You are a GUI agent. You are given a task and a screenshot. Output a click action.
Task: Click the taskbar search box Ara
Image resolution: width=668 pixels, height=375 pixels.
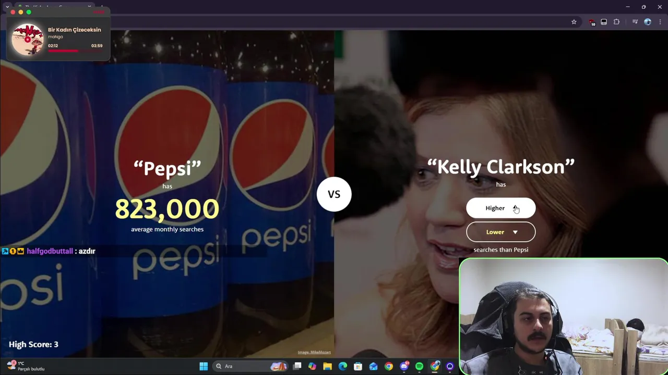pyautogui.click(x=252, y=366)
